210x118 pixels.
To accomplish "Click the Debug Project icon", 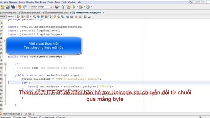I will pos(81,7).
